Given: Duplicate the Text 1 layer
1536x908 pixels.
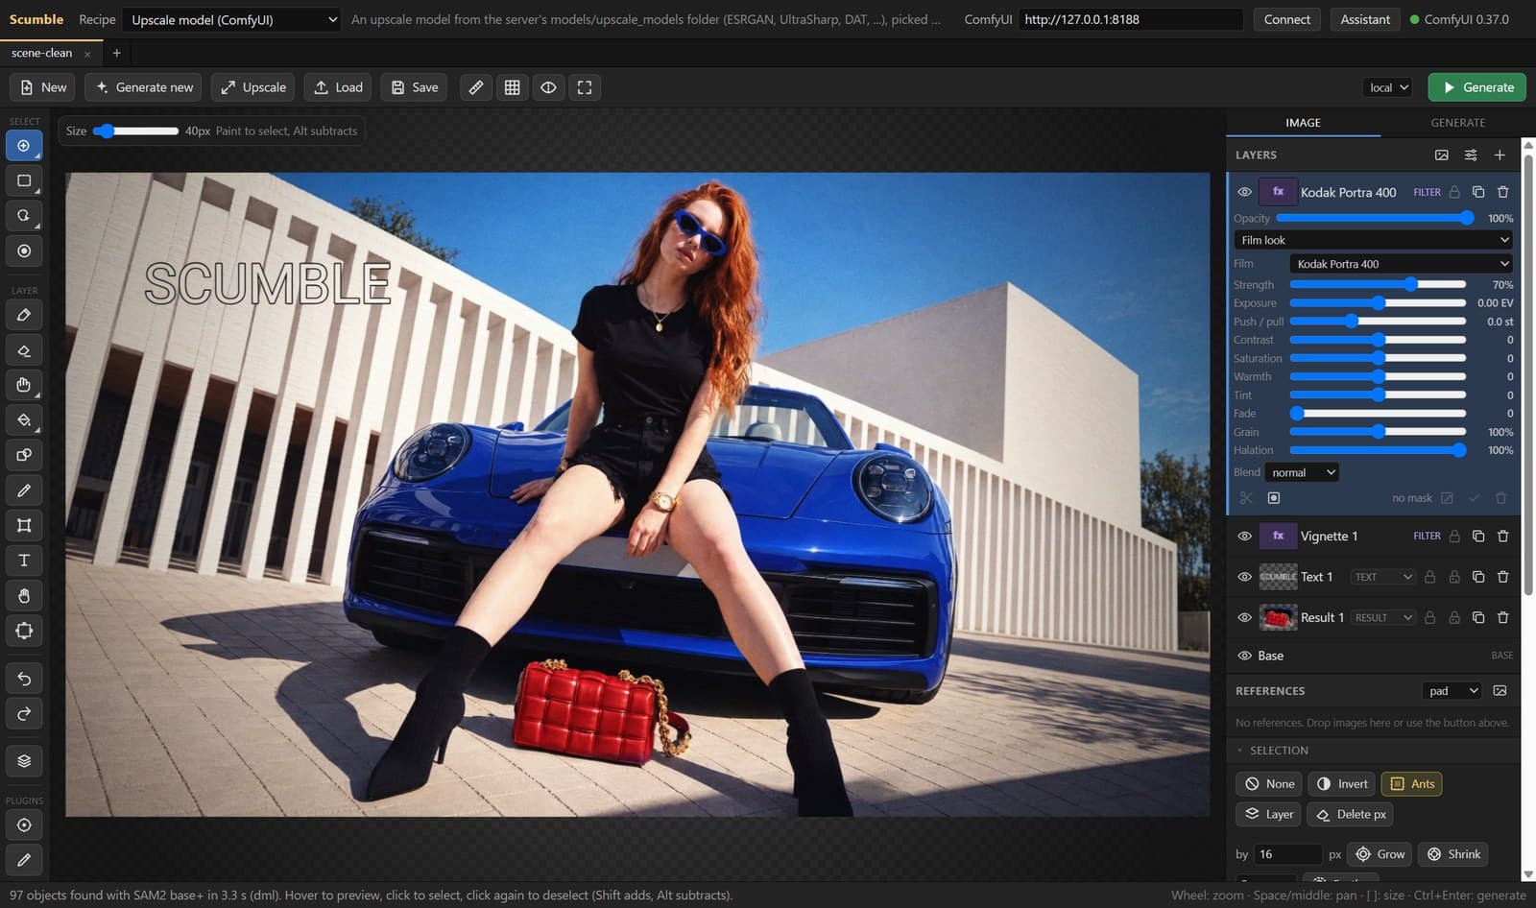Looking at the screenshot, I should 1478,577.
